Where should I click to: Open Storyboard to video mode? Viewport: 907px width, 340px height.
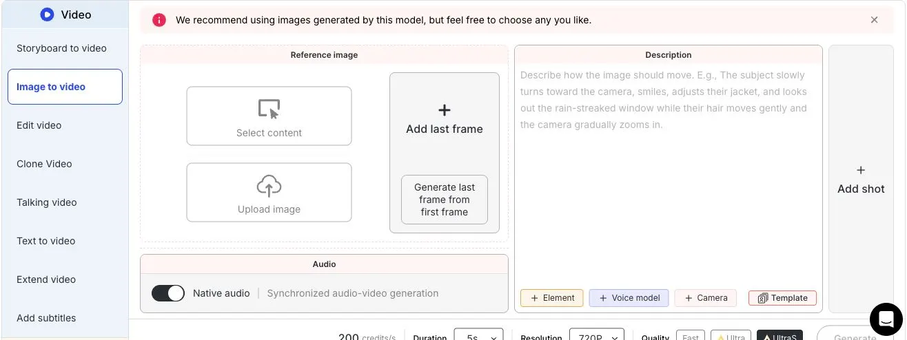pos(65,48)
